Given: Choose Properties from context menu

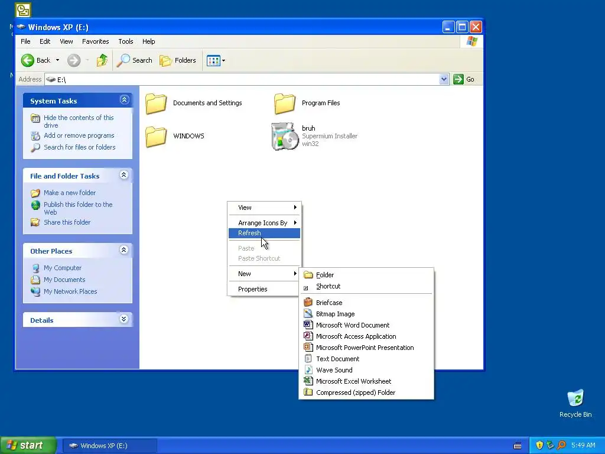Looking at the screenshot, I should point(264,289).
